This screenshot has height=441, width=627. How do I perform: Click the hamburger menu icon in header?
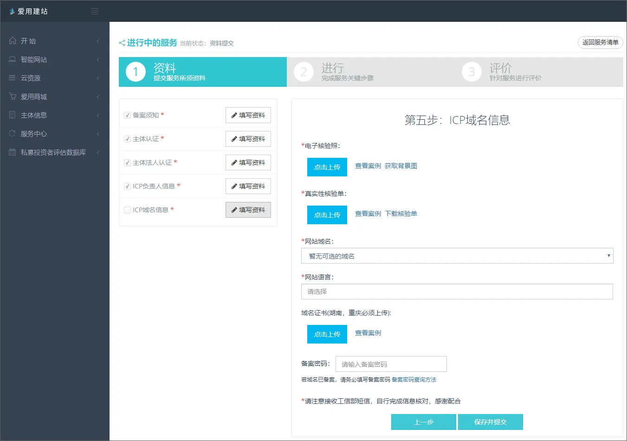pos(95,11)
